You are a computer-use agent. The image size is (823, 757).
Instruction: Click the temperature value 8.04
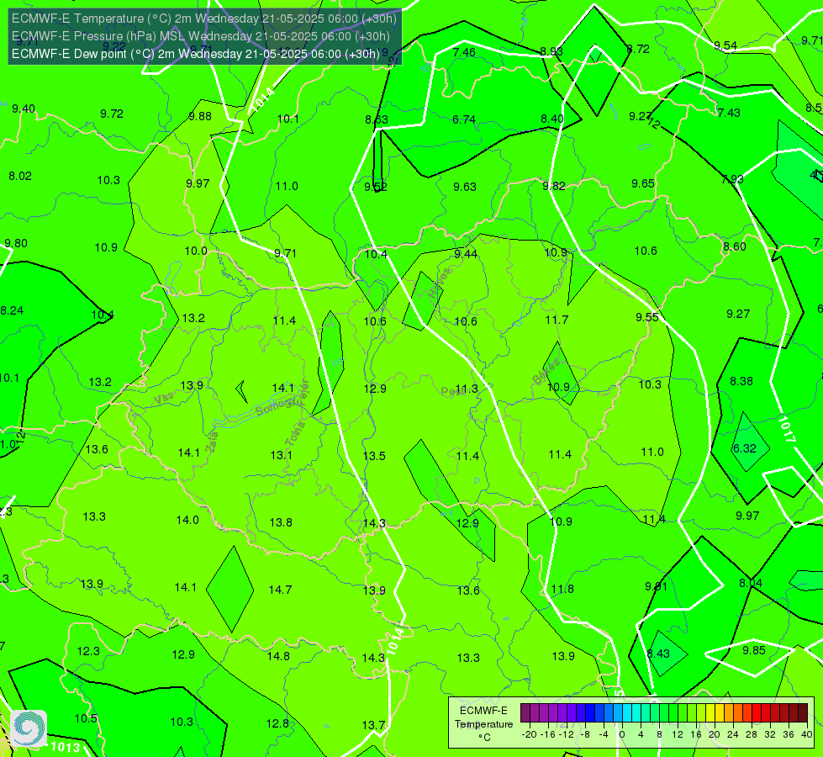click(751, 583)
